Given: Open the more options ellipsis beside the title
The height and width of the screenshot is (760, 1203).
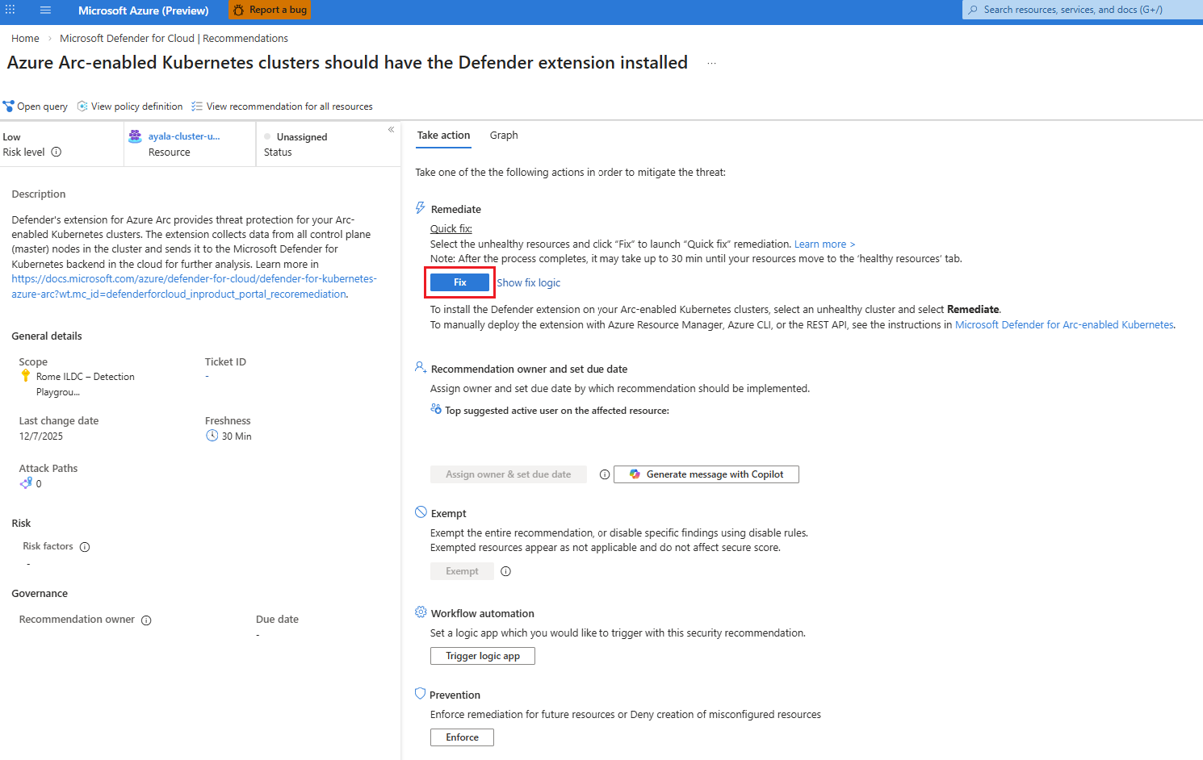Looking at the screenshot, I should click(x=711, y=63).
